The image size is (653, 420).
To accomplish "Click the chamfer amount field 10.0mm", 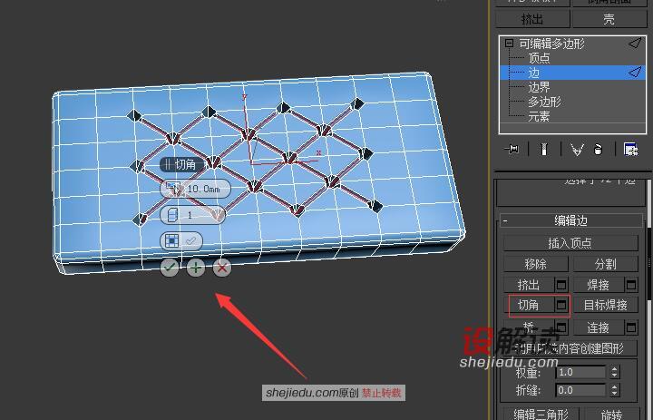I will pos(204,189).
